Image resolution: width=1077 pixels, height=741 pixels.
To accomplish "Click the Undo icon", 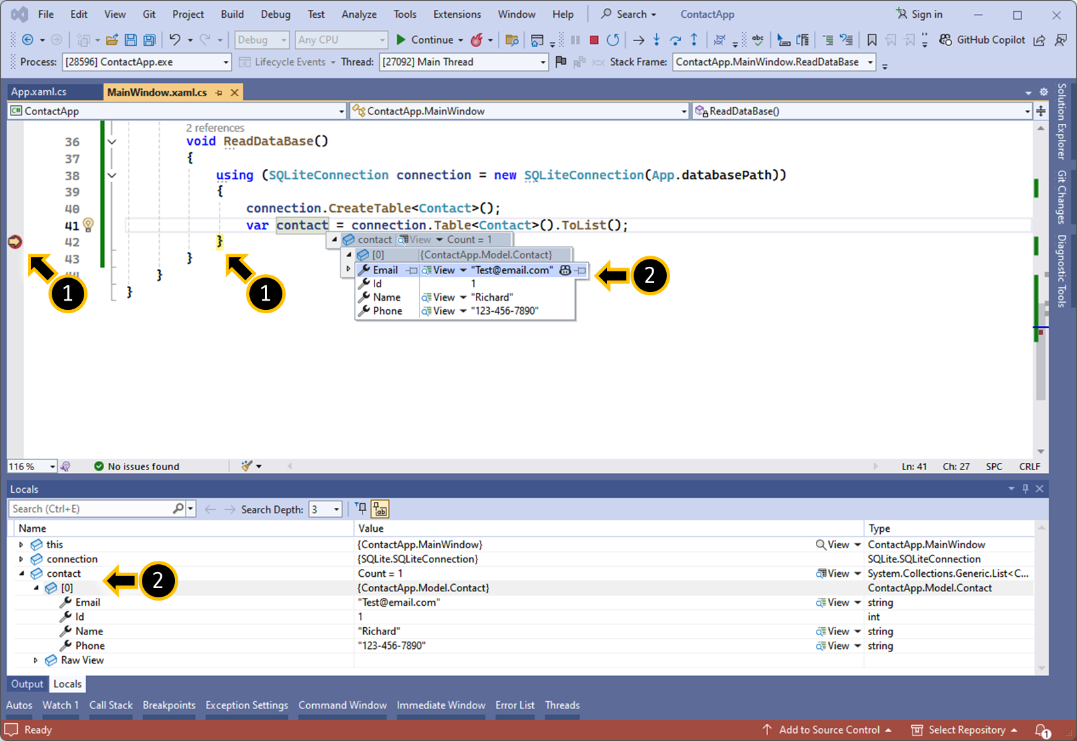I will [x=174, y=40].
